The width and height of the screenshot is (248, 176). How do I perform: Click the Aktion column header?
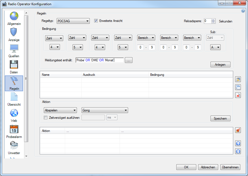[x=53, y=131]
